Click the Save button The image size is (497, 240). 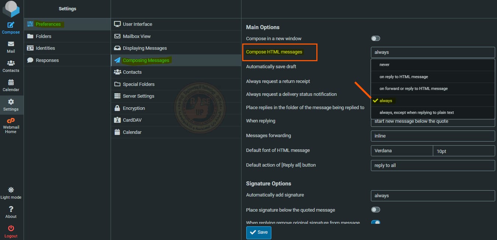click(258, 233)
